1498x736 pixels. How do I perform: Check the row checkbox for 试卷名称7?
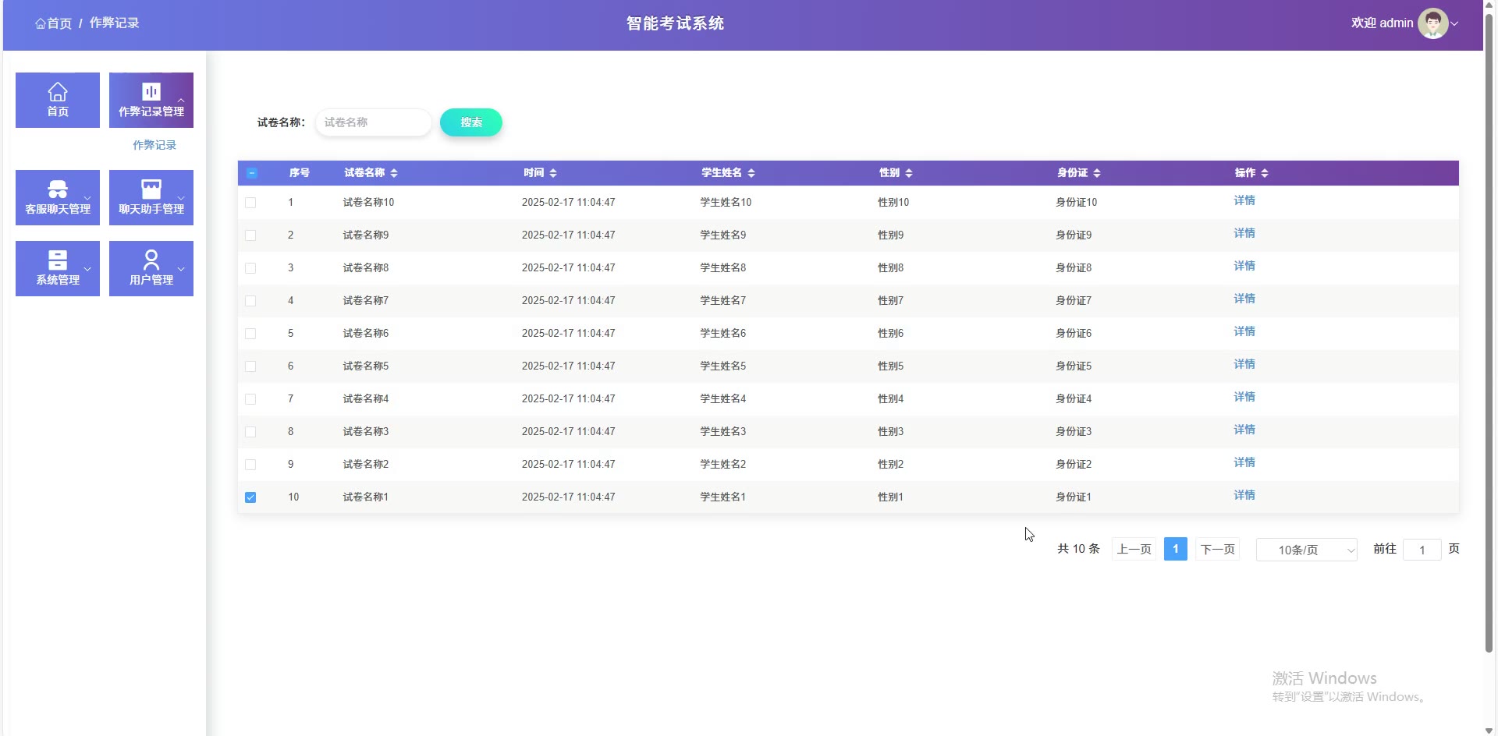tap(250, 301)
